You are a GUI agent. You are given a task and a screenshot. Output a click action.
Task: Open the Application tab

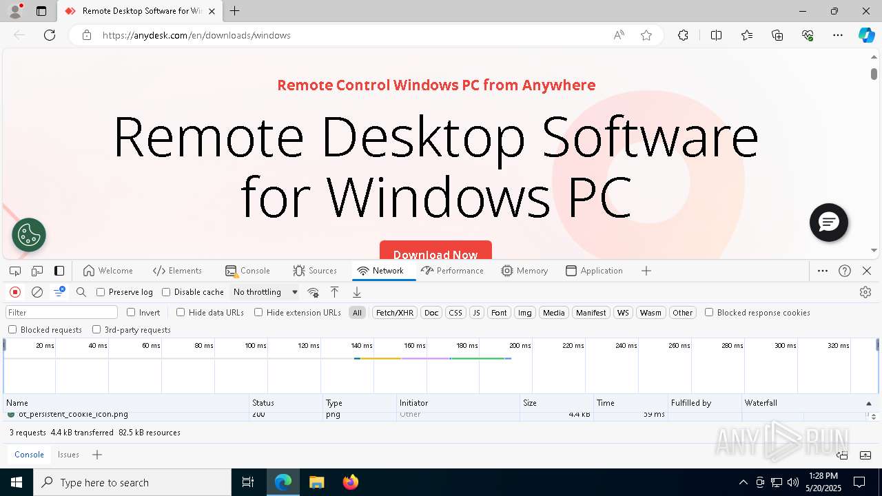pyautogui.click(x=594, y=271)
